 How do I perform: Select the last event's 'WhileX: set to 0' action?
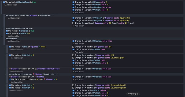click(x=90, y=93)
